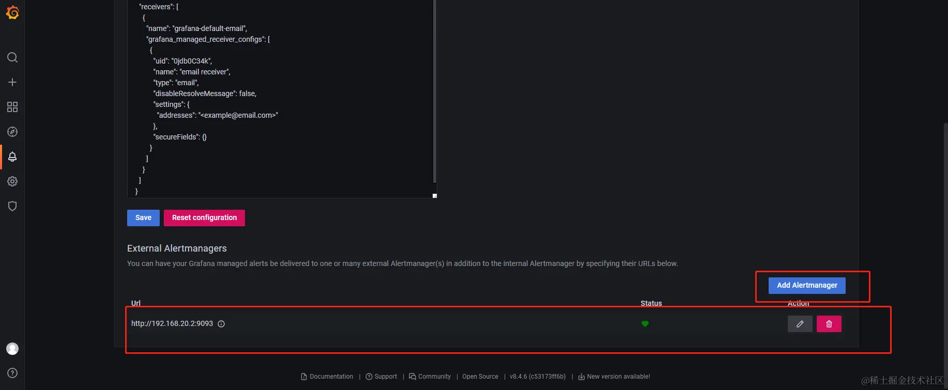Click the "grafana_managed_receiver_configs" line
948x390 pixels.
click(208, 39)
